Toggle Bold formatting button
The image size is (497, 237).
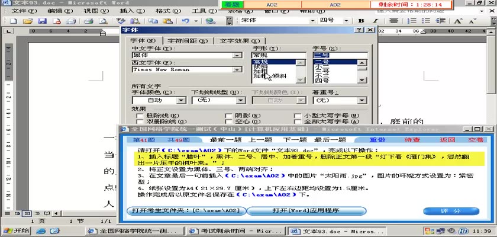coord(361,21)
